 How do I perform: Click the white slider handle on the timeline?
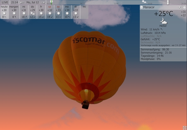pos(168,2)
